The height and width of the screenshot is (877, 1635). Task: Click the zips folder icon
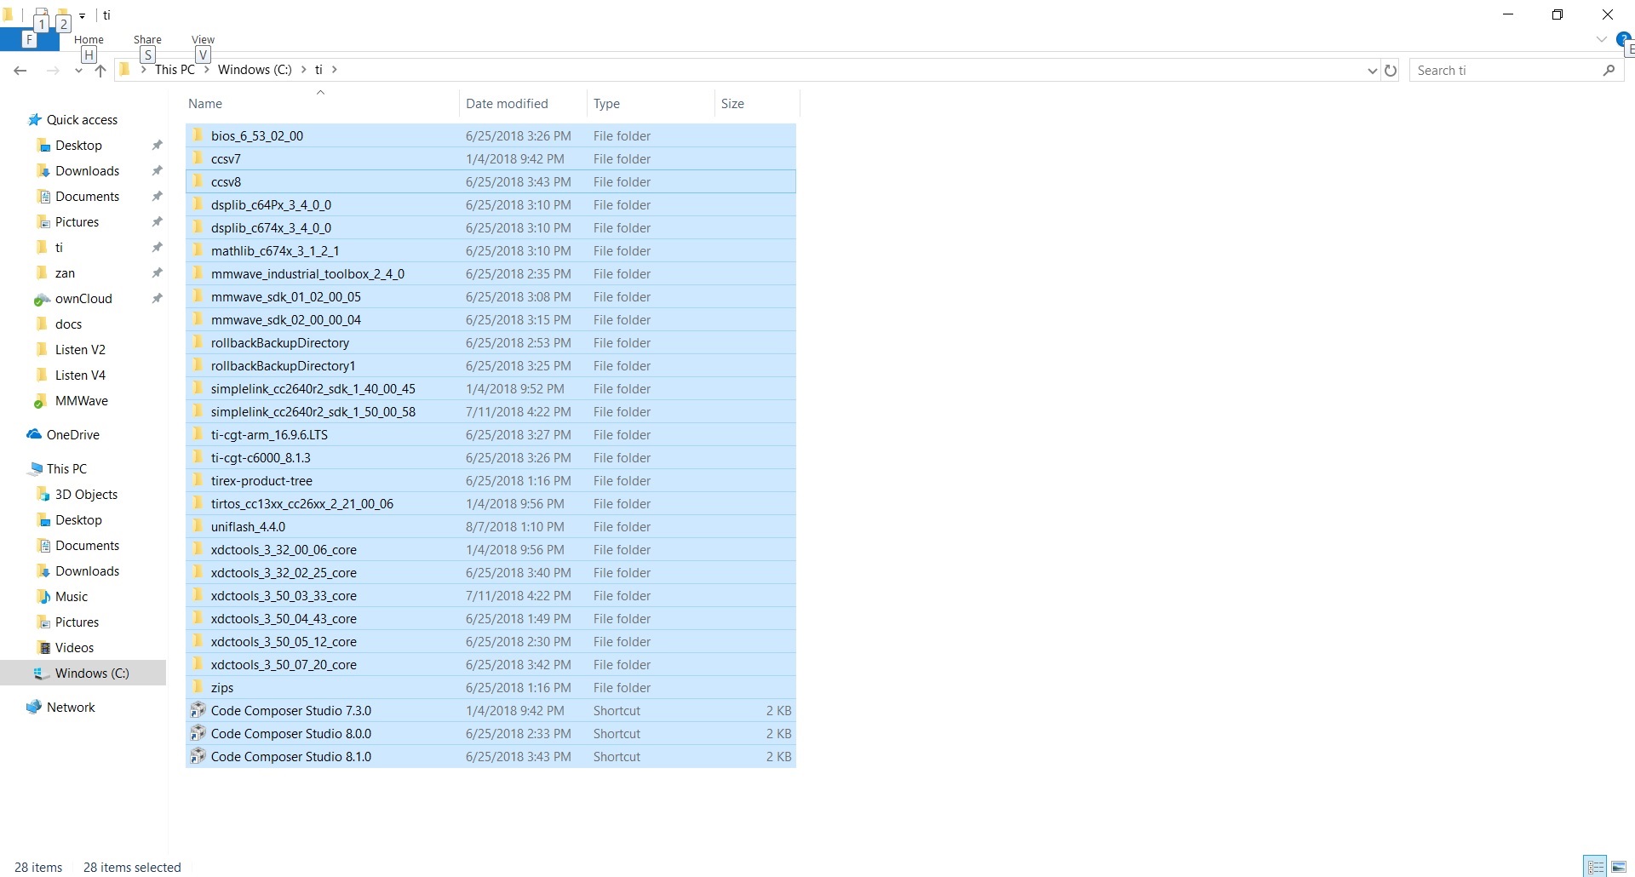tap(198, 687)
